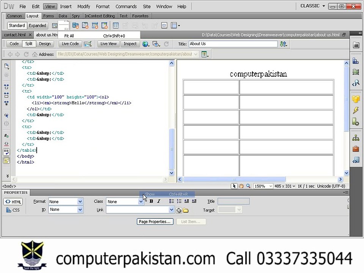364x273 pixels.
Task: Click the Open Documents icon in code toolbar
Action: pos(6,66)
